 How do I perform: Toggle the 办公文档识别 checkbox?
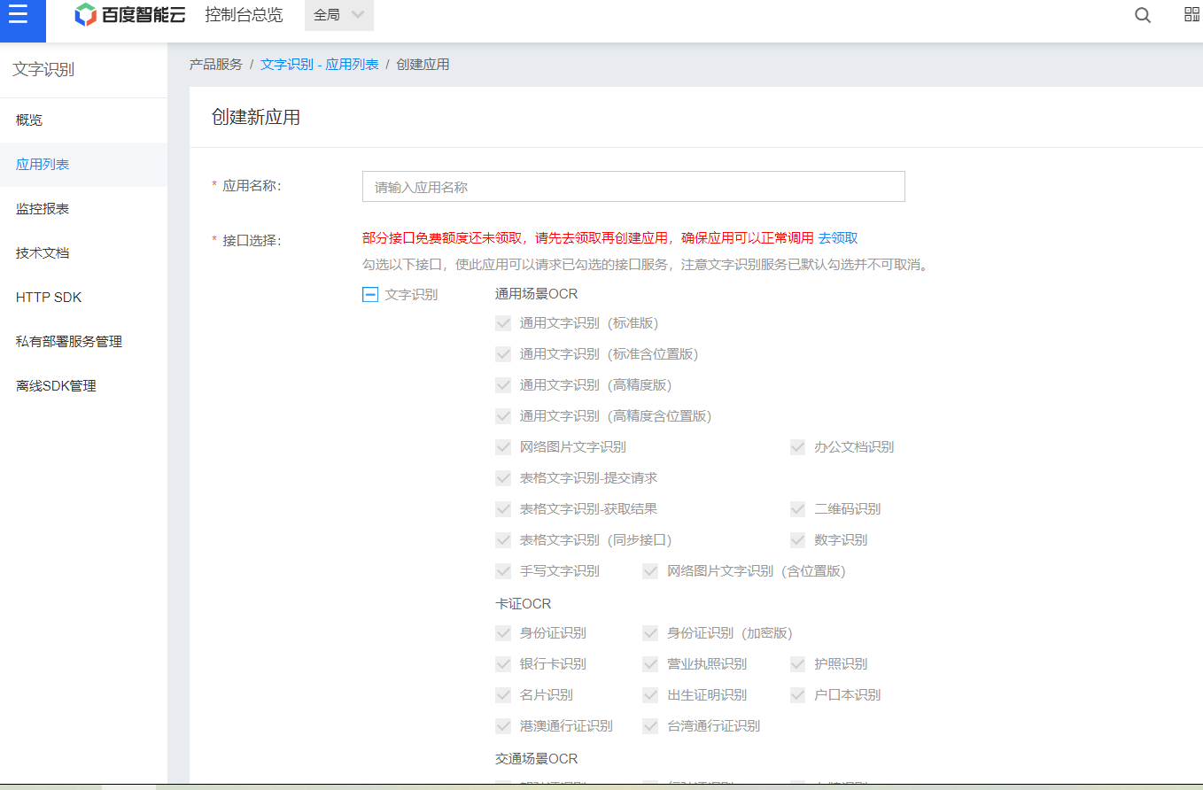(796, 446)
